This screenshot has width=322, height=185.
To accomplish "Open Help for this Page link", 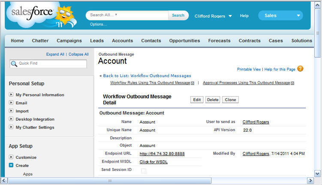I will click(x=280, y=69).
